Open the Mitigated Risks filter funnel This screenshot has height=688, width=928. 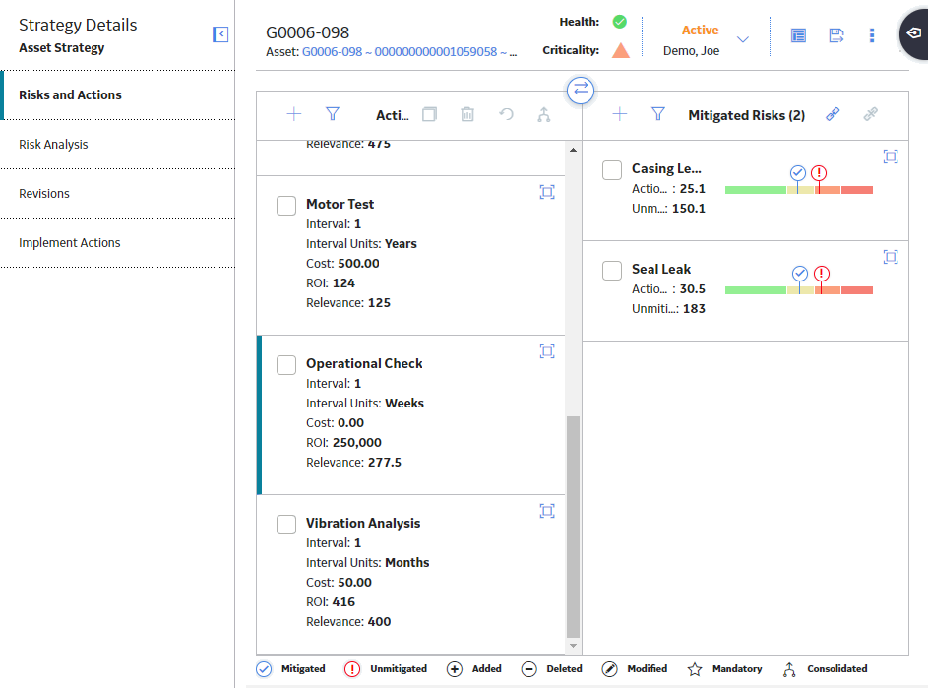coord(658,114)
